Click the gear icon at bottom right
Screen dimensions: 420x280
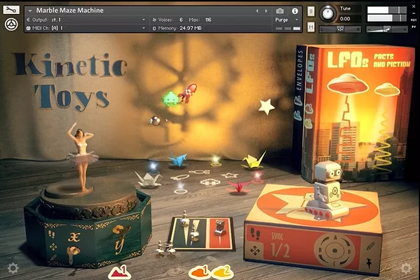(x=406, y=268)
